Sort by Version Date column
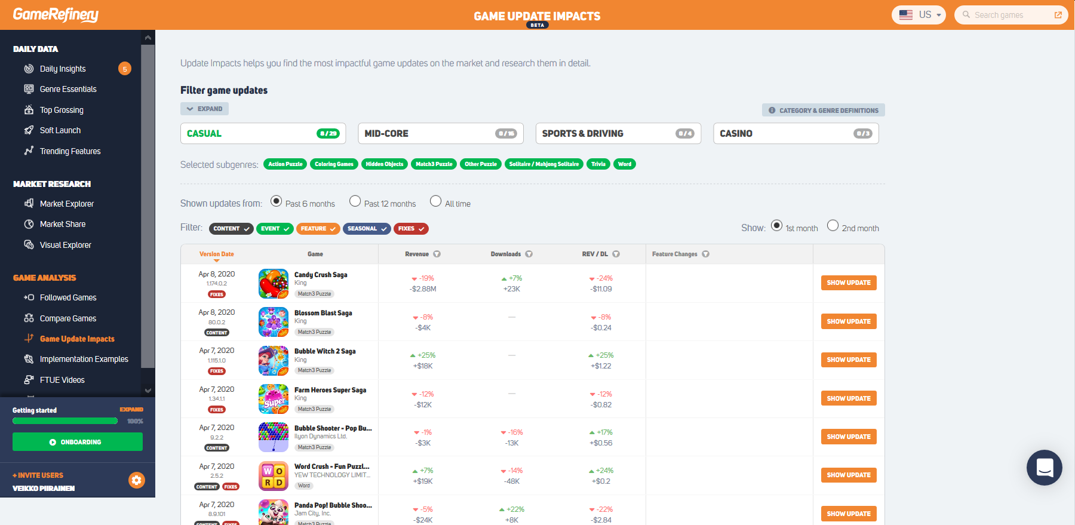The width and height of the screenshot is (1075, 525). coord(216,254)
